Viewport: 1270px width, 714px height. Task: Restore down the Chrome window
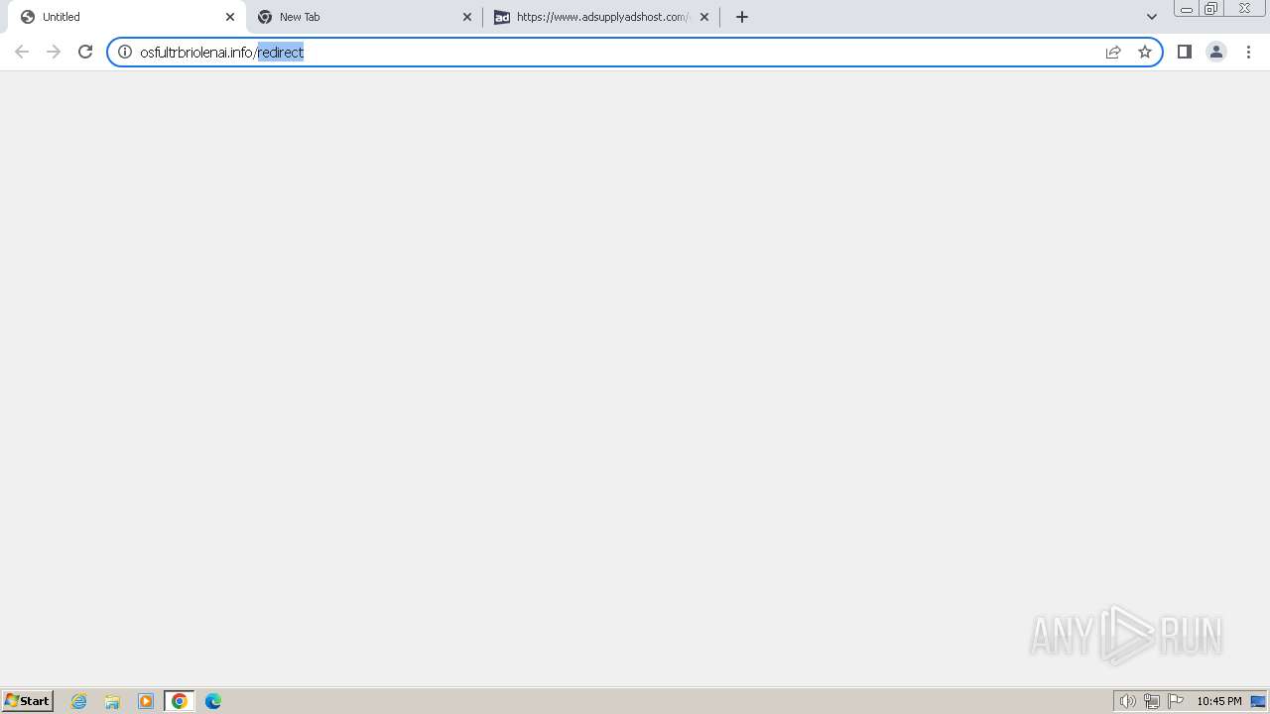pyautogui.click(x=1211, y=9)
